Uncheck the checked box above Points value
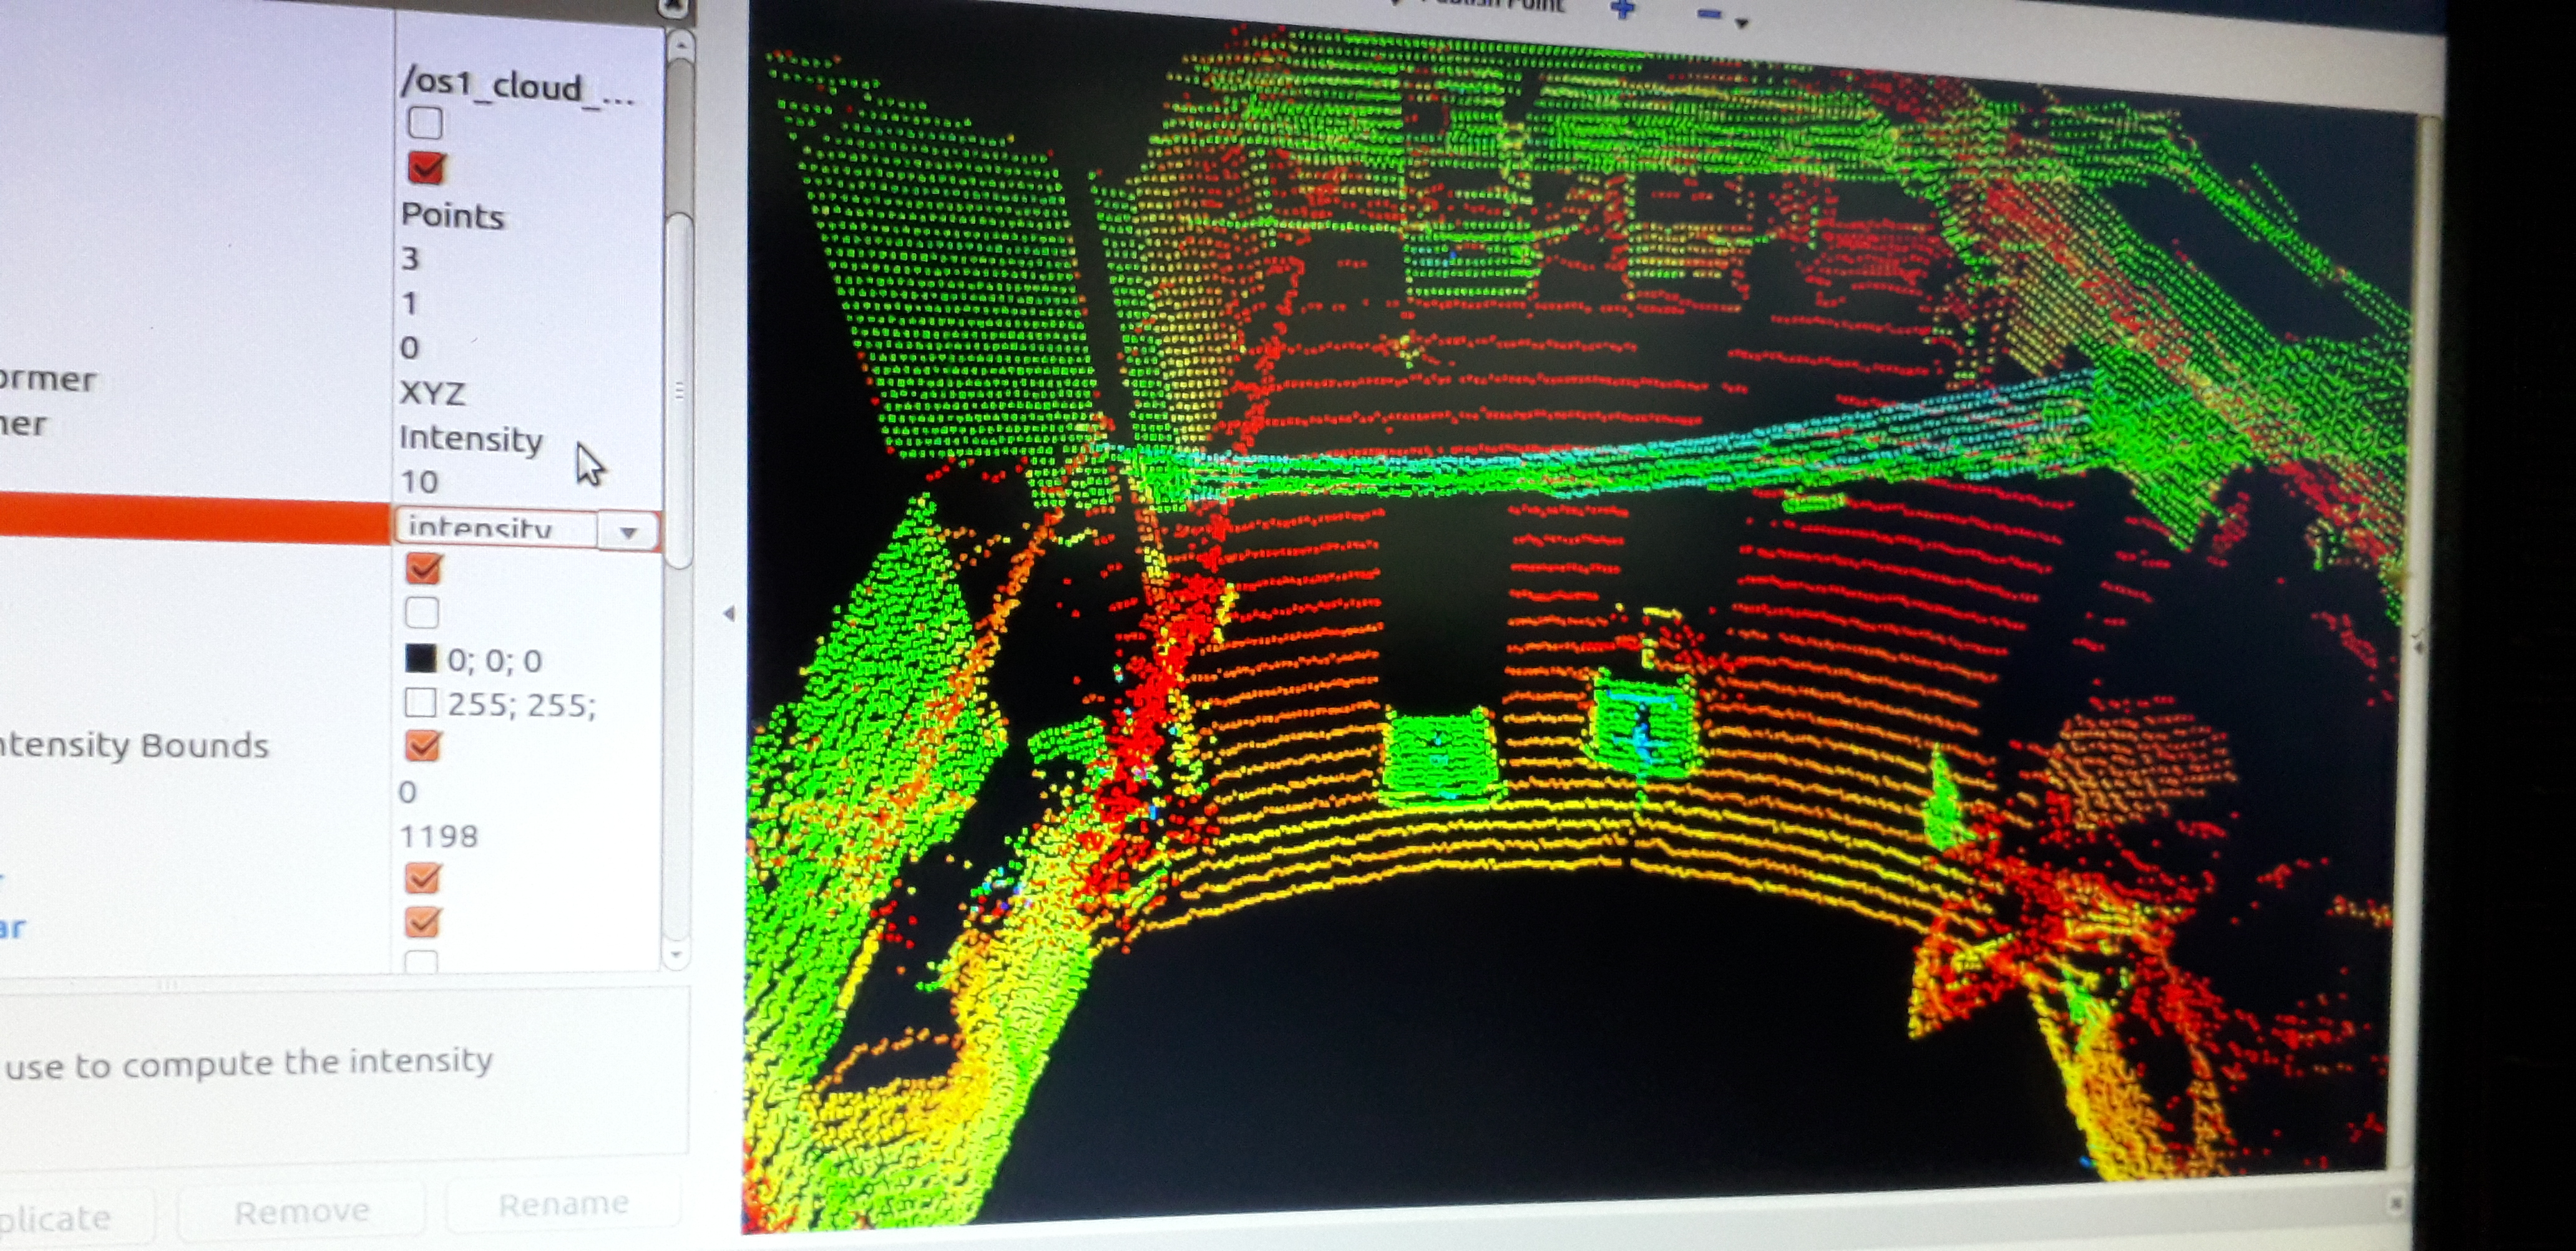 pos(426,168)
